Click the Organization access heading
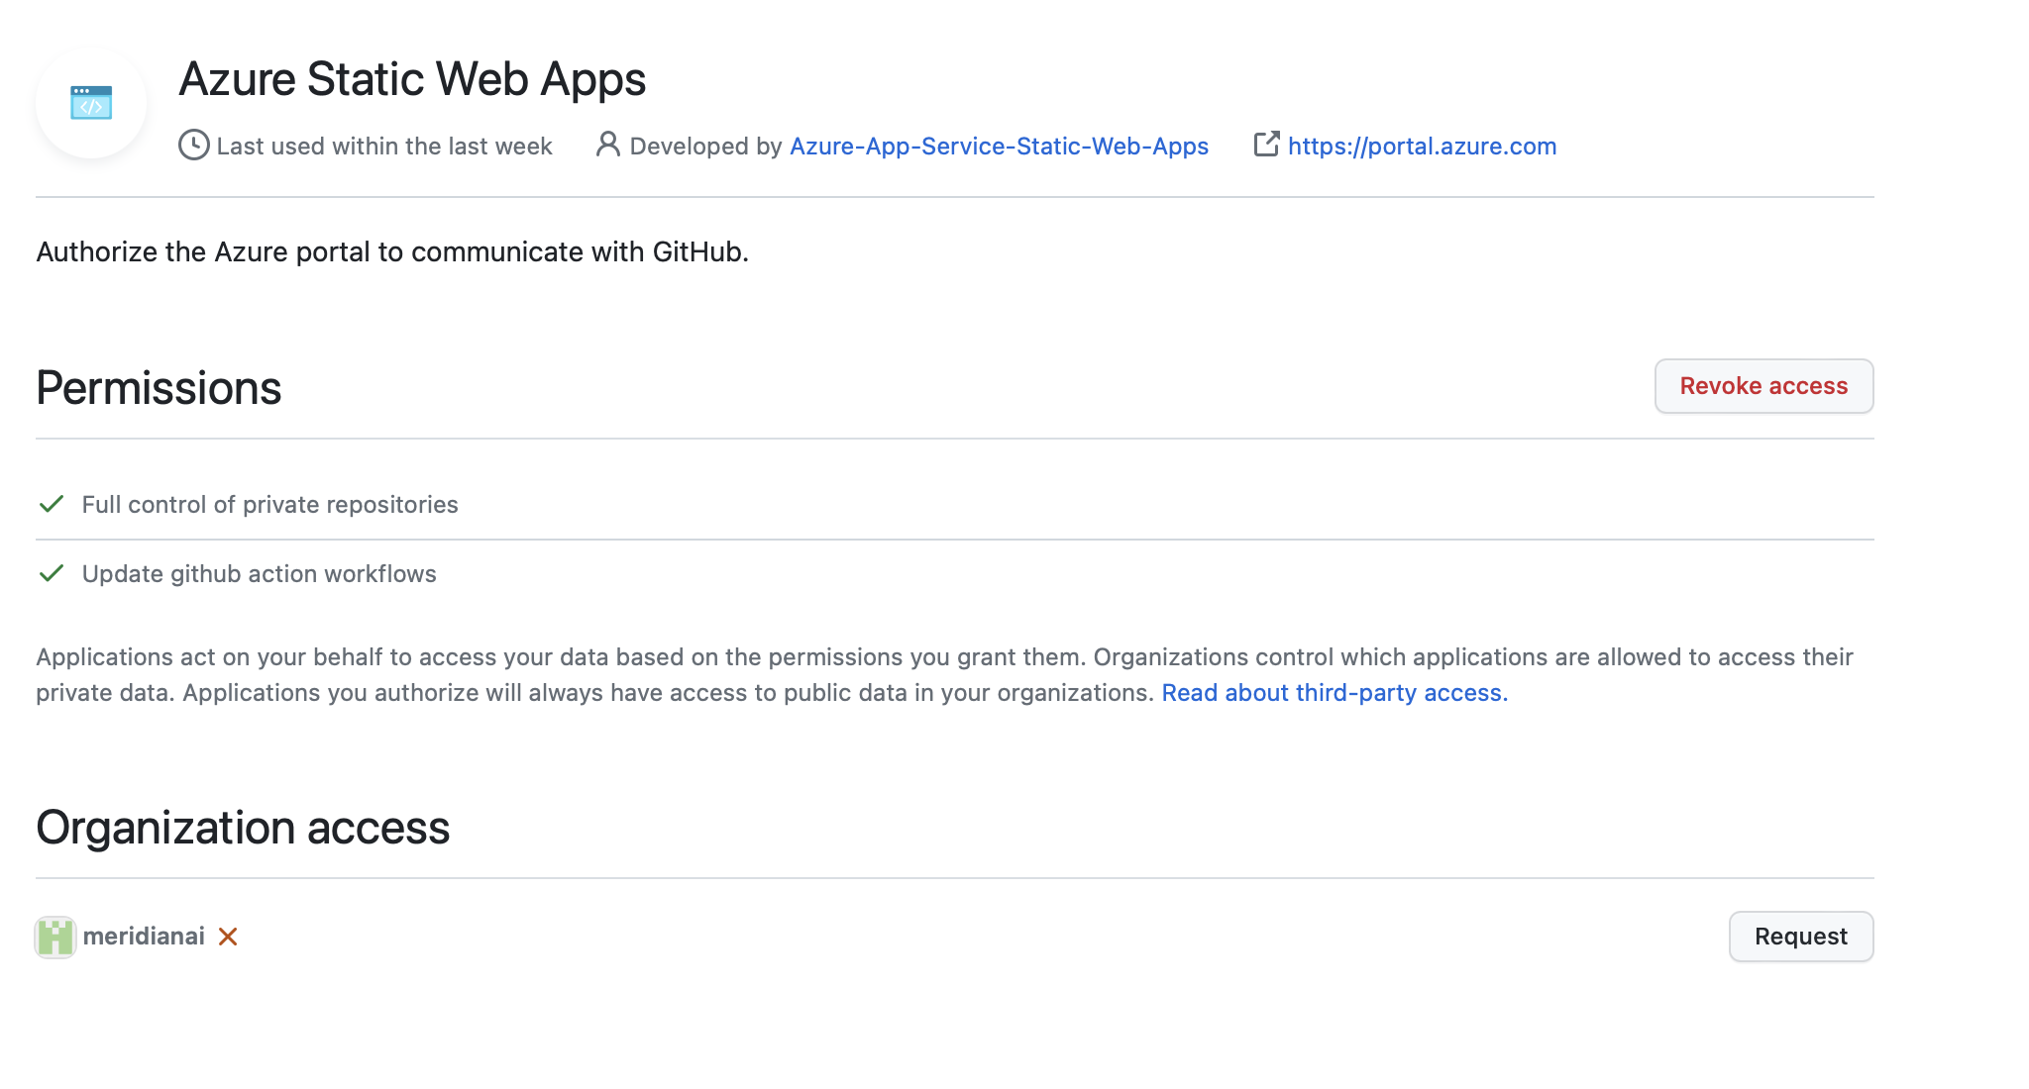Viewport: 2029px width, 1089px height. (x=244, y=827)
